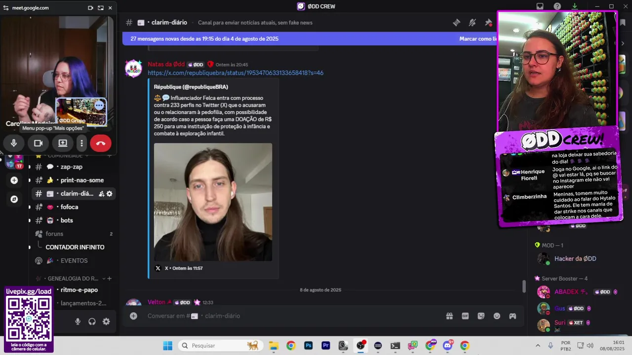This screenshot has width=632, height=355.
Task: Open Premiere Pro from taskbar
Action: point(325,346)
